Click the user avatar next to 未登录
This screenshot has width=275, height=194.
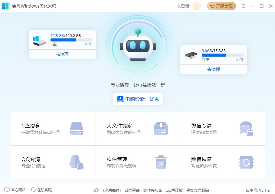click(x=196, y=6)
